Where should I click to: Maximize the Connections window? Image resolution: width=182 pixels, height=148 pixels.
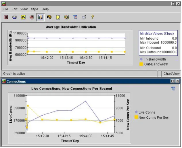173,81
